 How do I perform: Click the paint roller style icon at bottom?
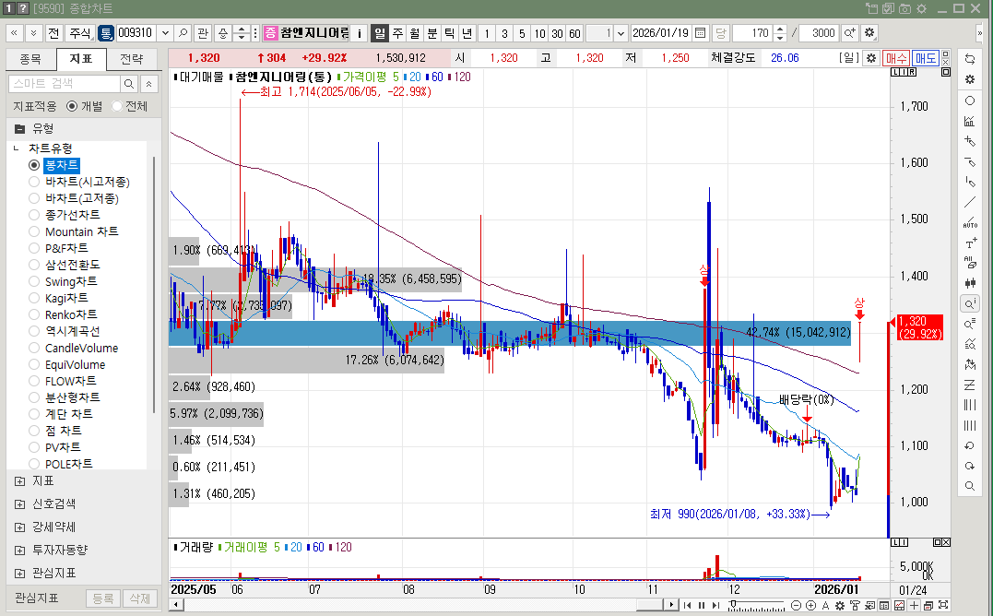855,605
